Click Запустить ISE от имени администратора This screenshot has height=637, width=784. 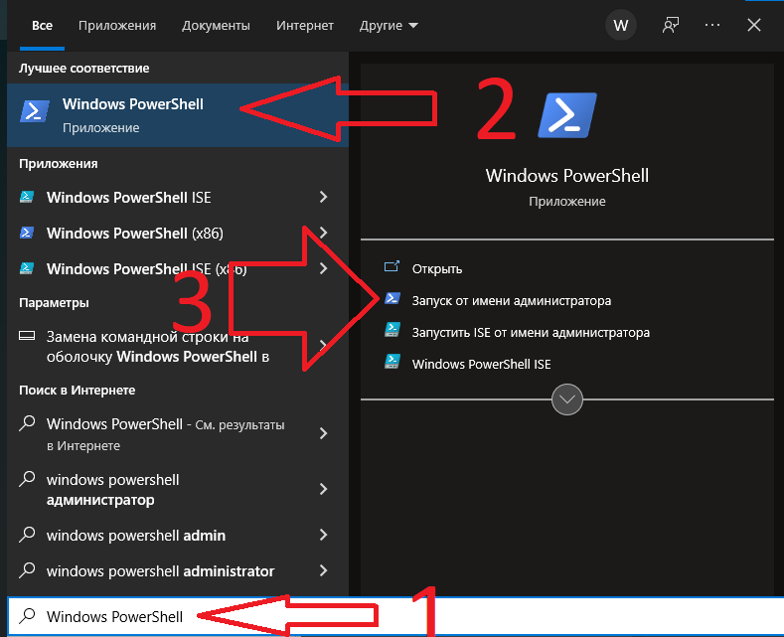pyautogui.click(x=531, y=333)
